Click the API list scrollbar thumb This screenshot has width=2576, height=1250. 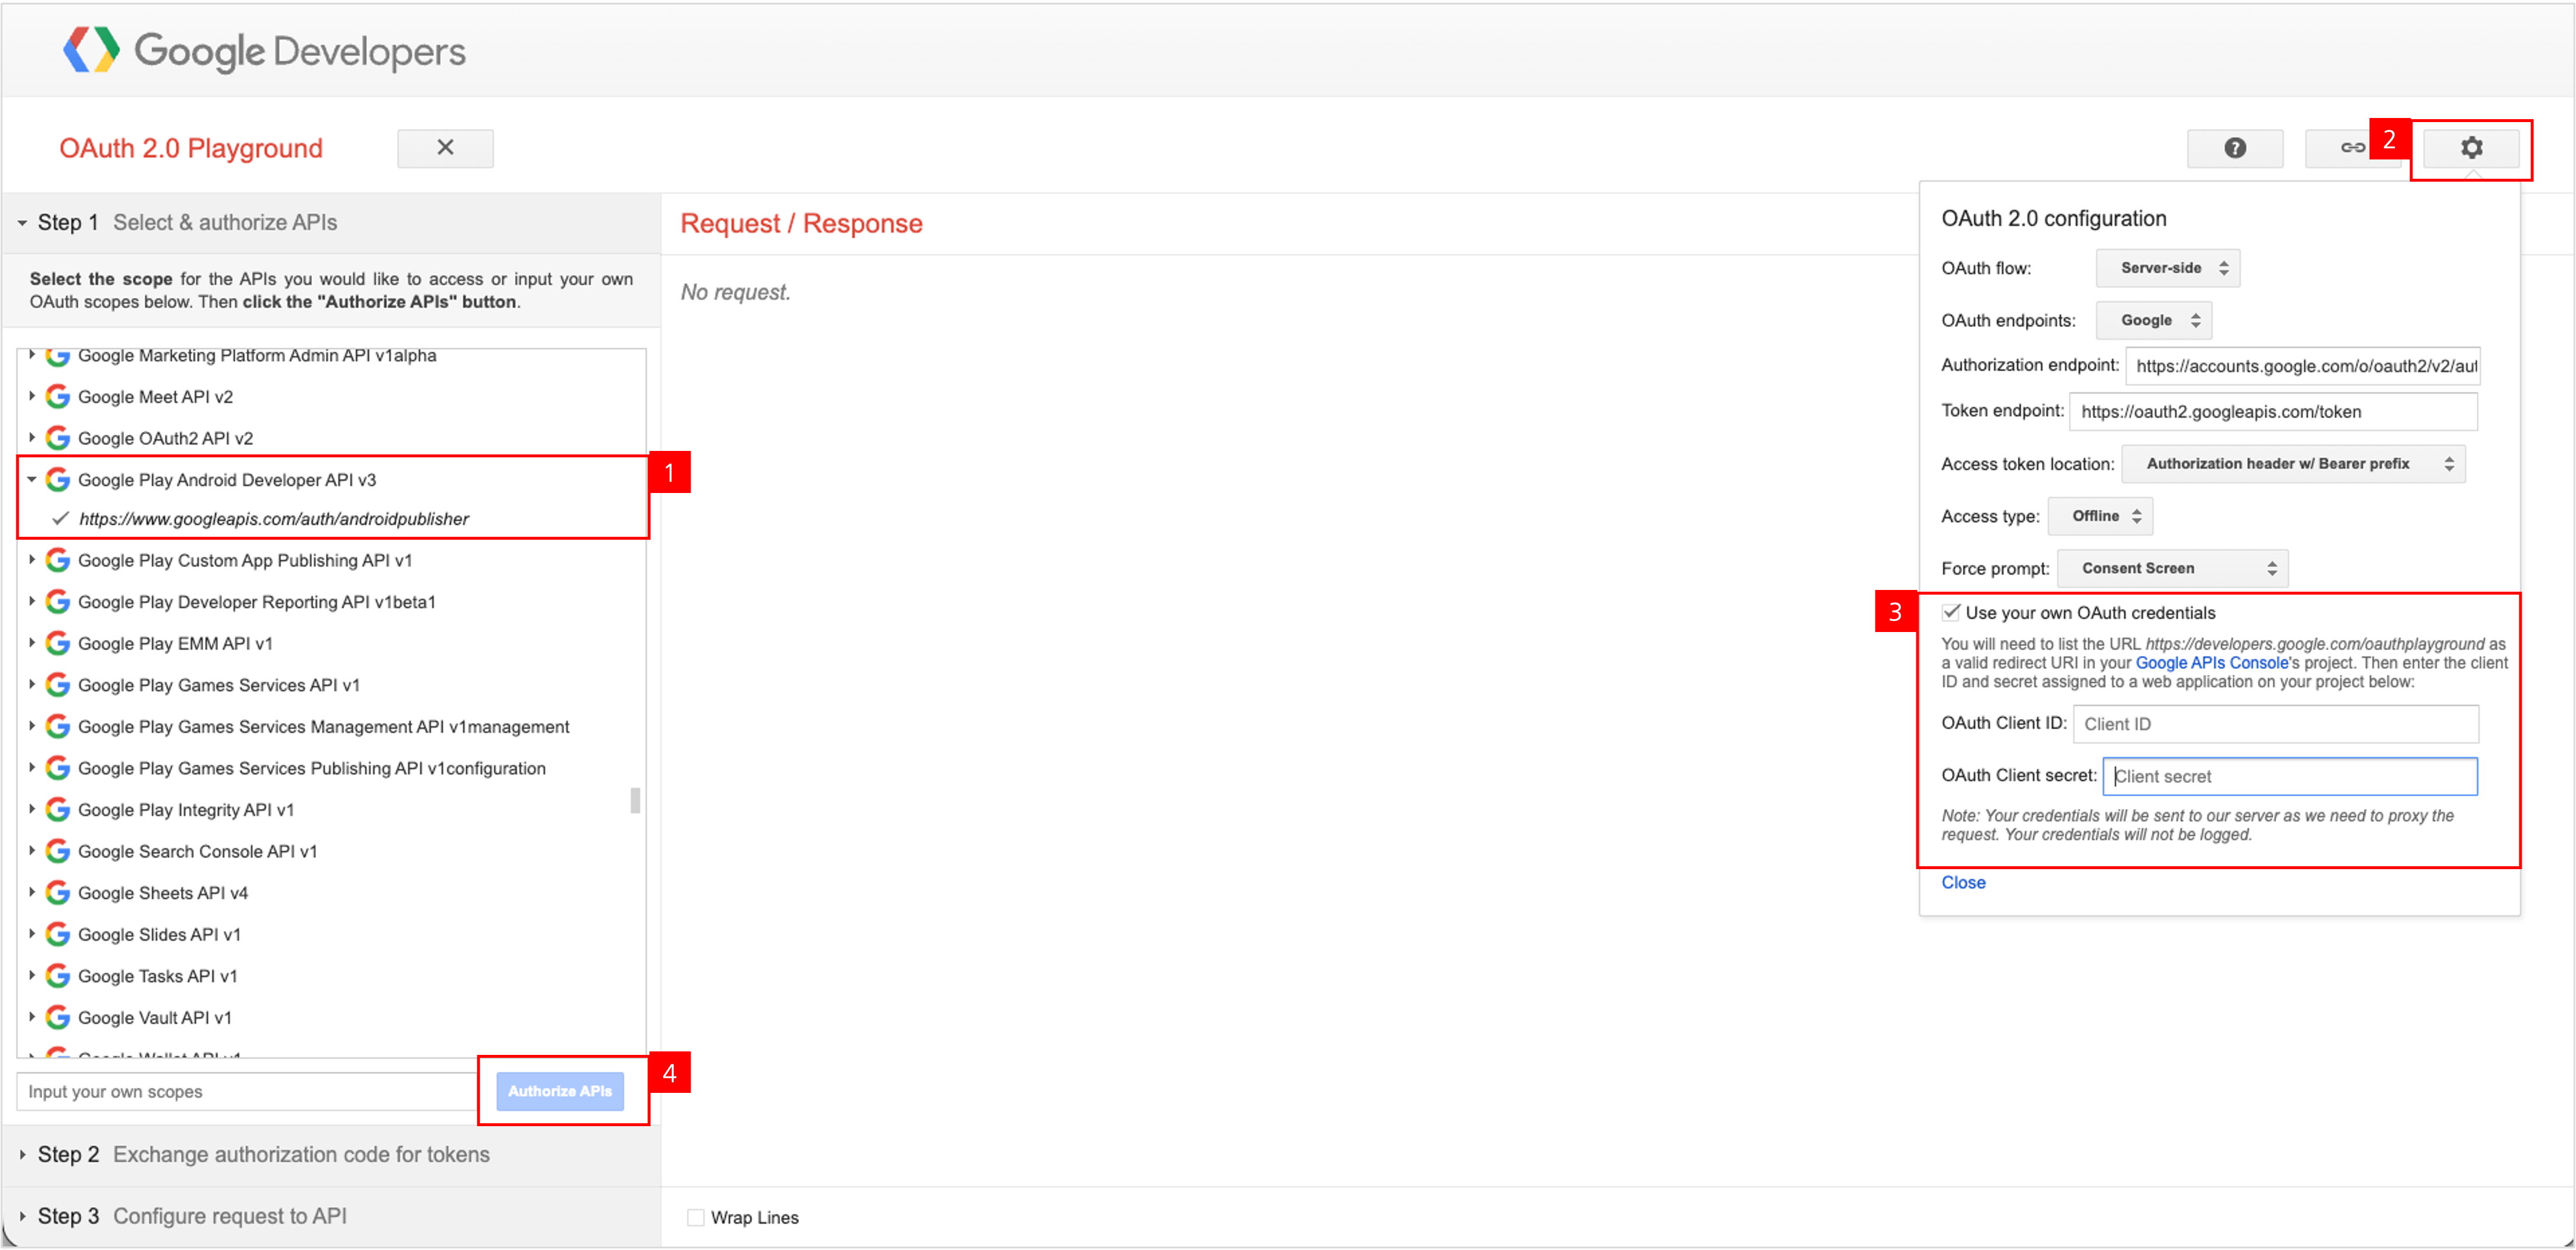tap(635, 801)
